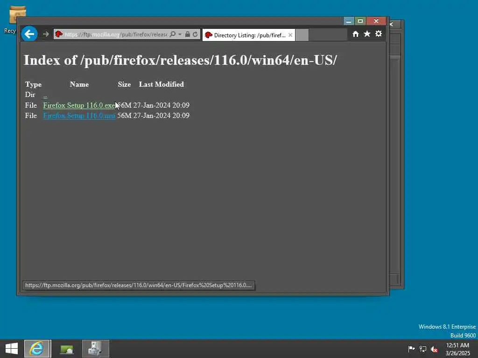
Task: Click the site favicon in the address bar
Action: coord(59,34)
